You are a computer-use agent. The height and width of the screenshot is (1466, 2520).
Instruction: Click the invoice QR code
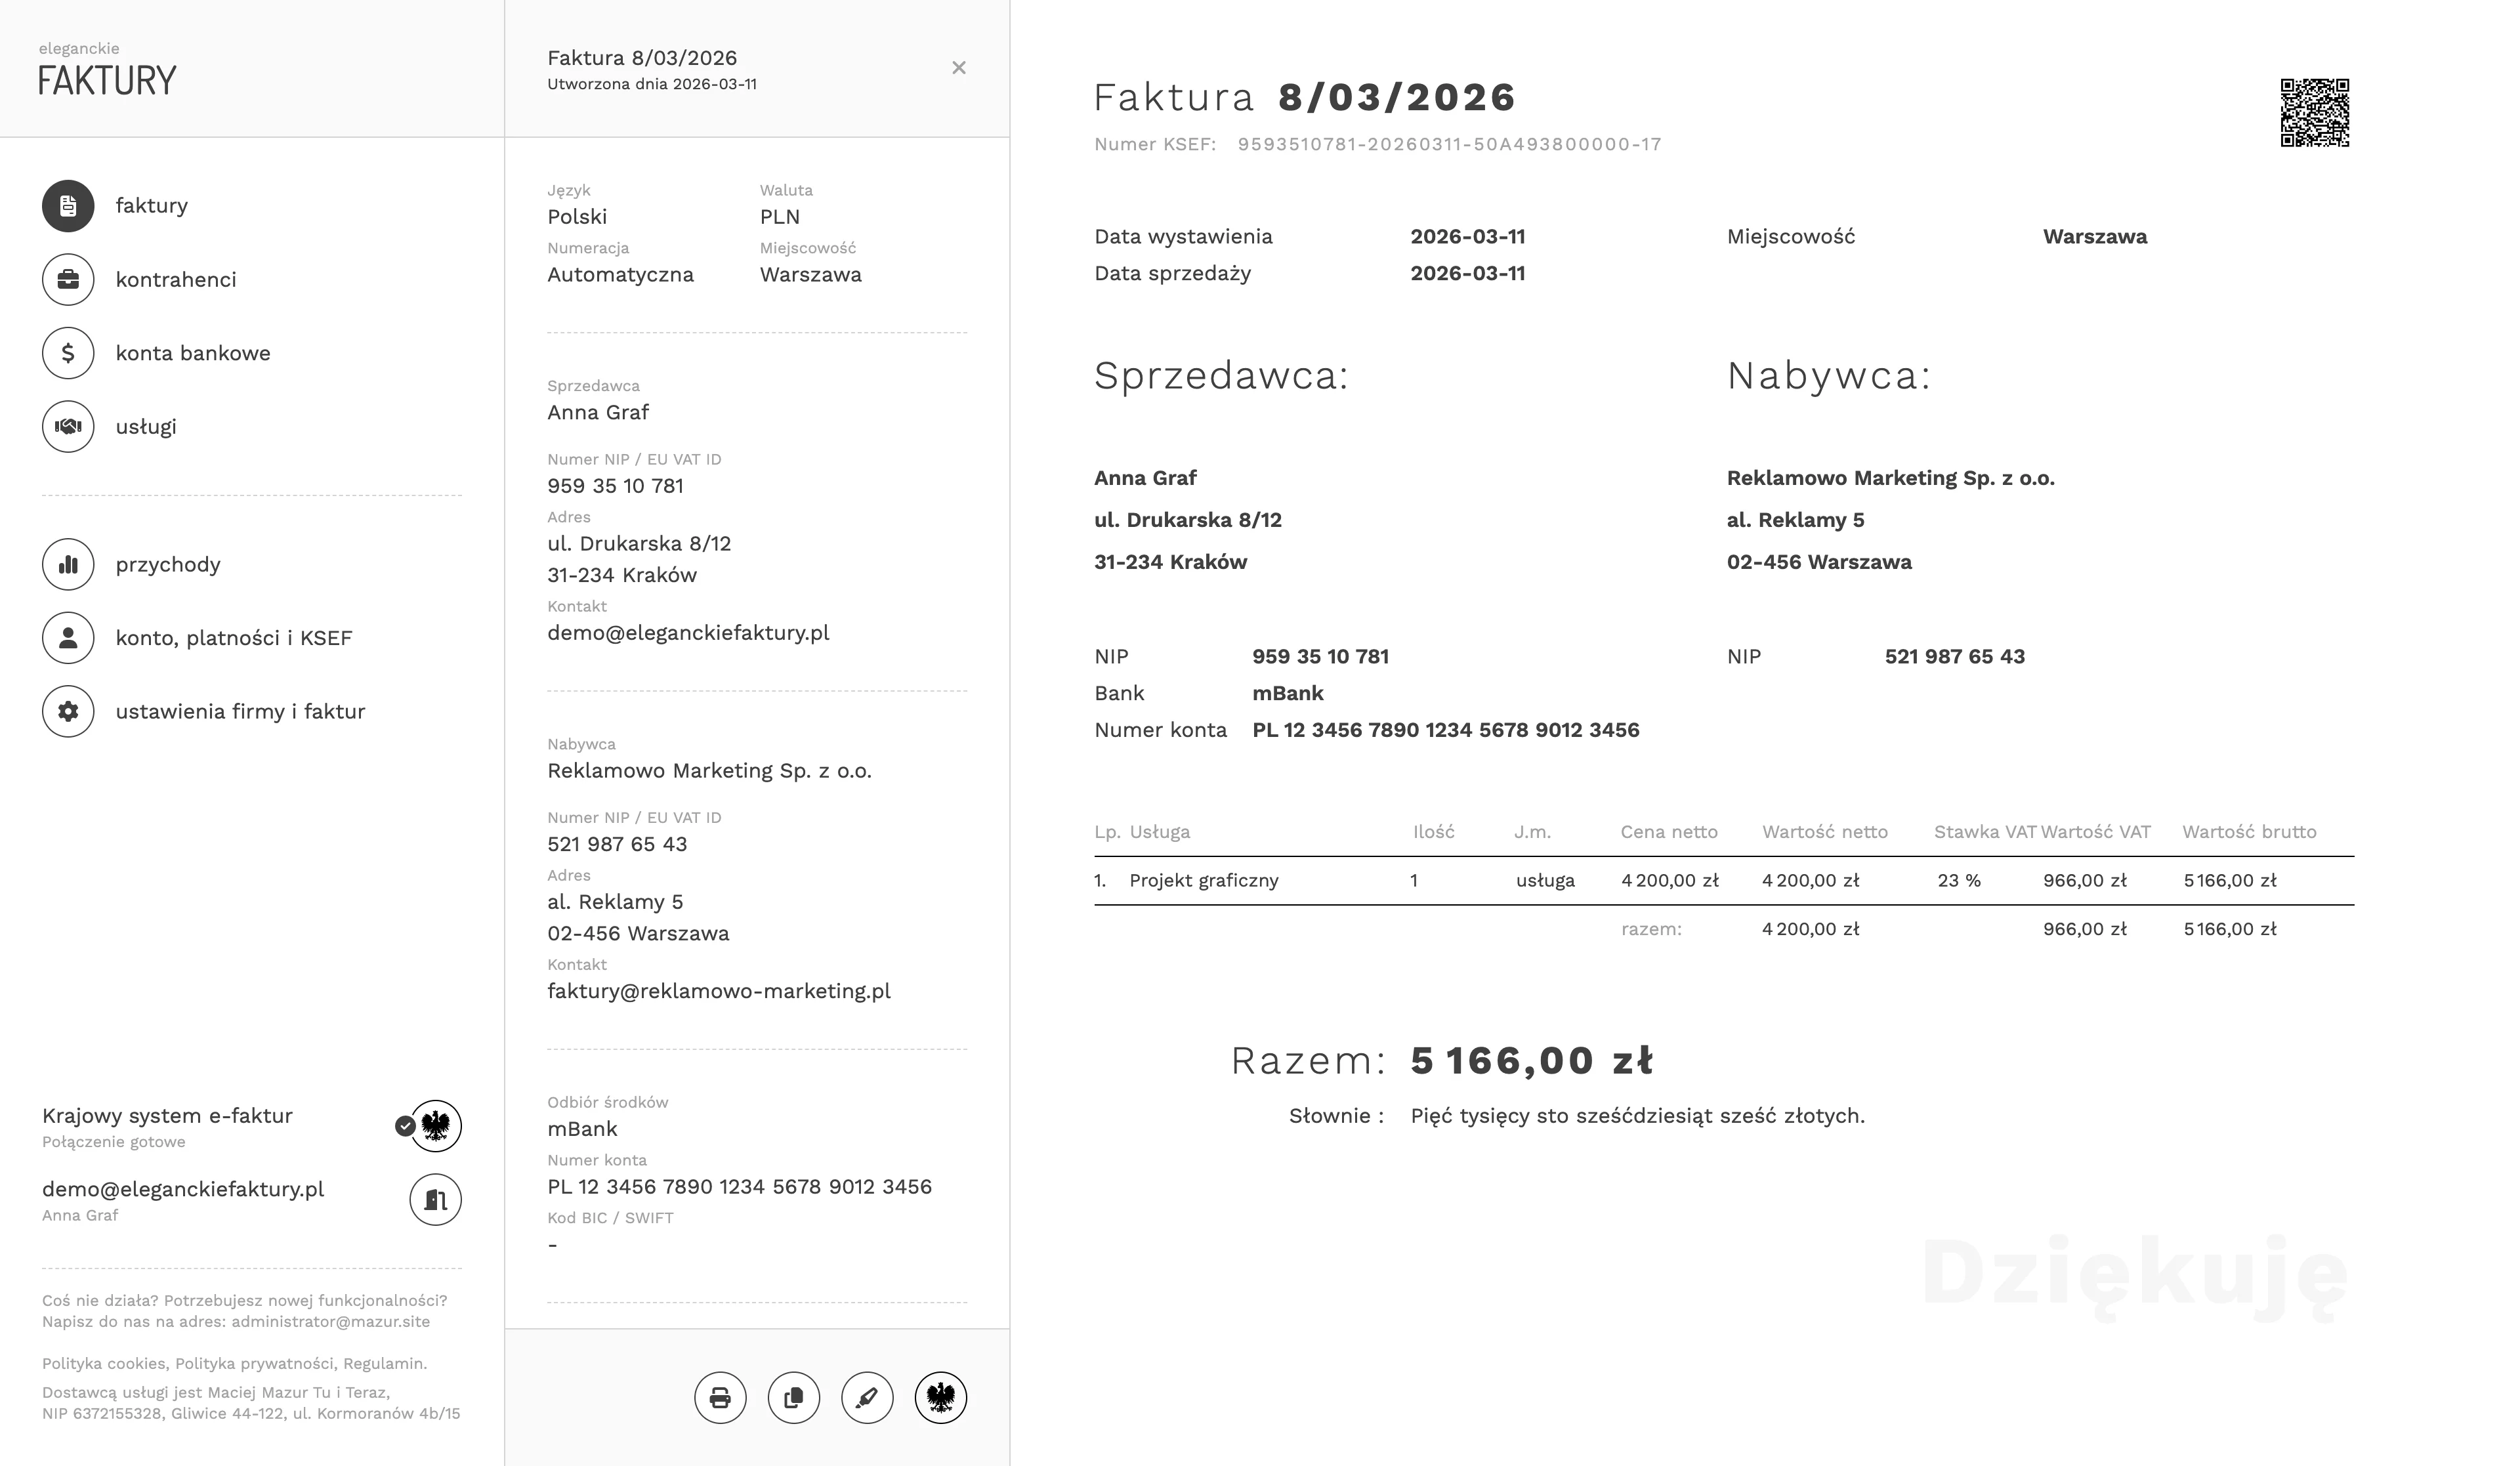click(2314, 113)
